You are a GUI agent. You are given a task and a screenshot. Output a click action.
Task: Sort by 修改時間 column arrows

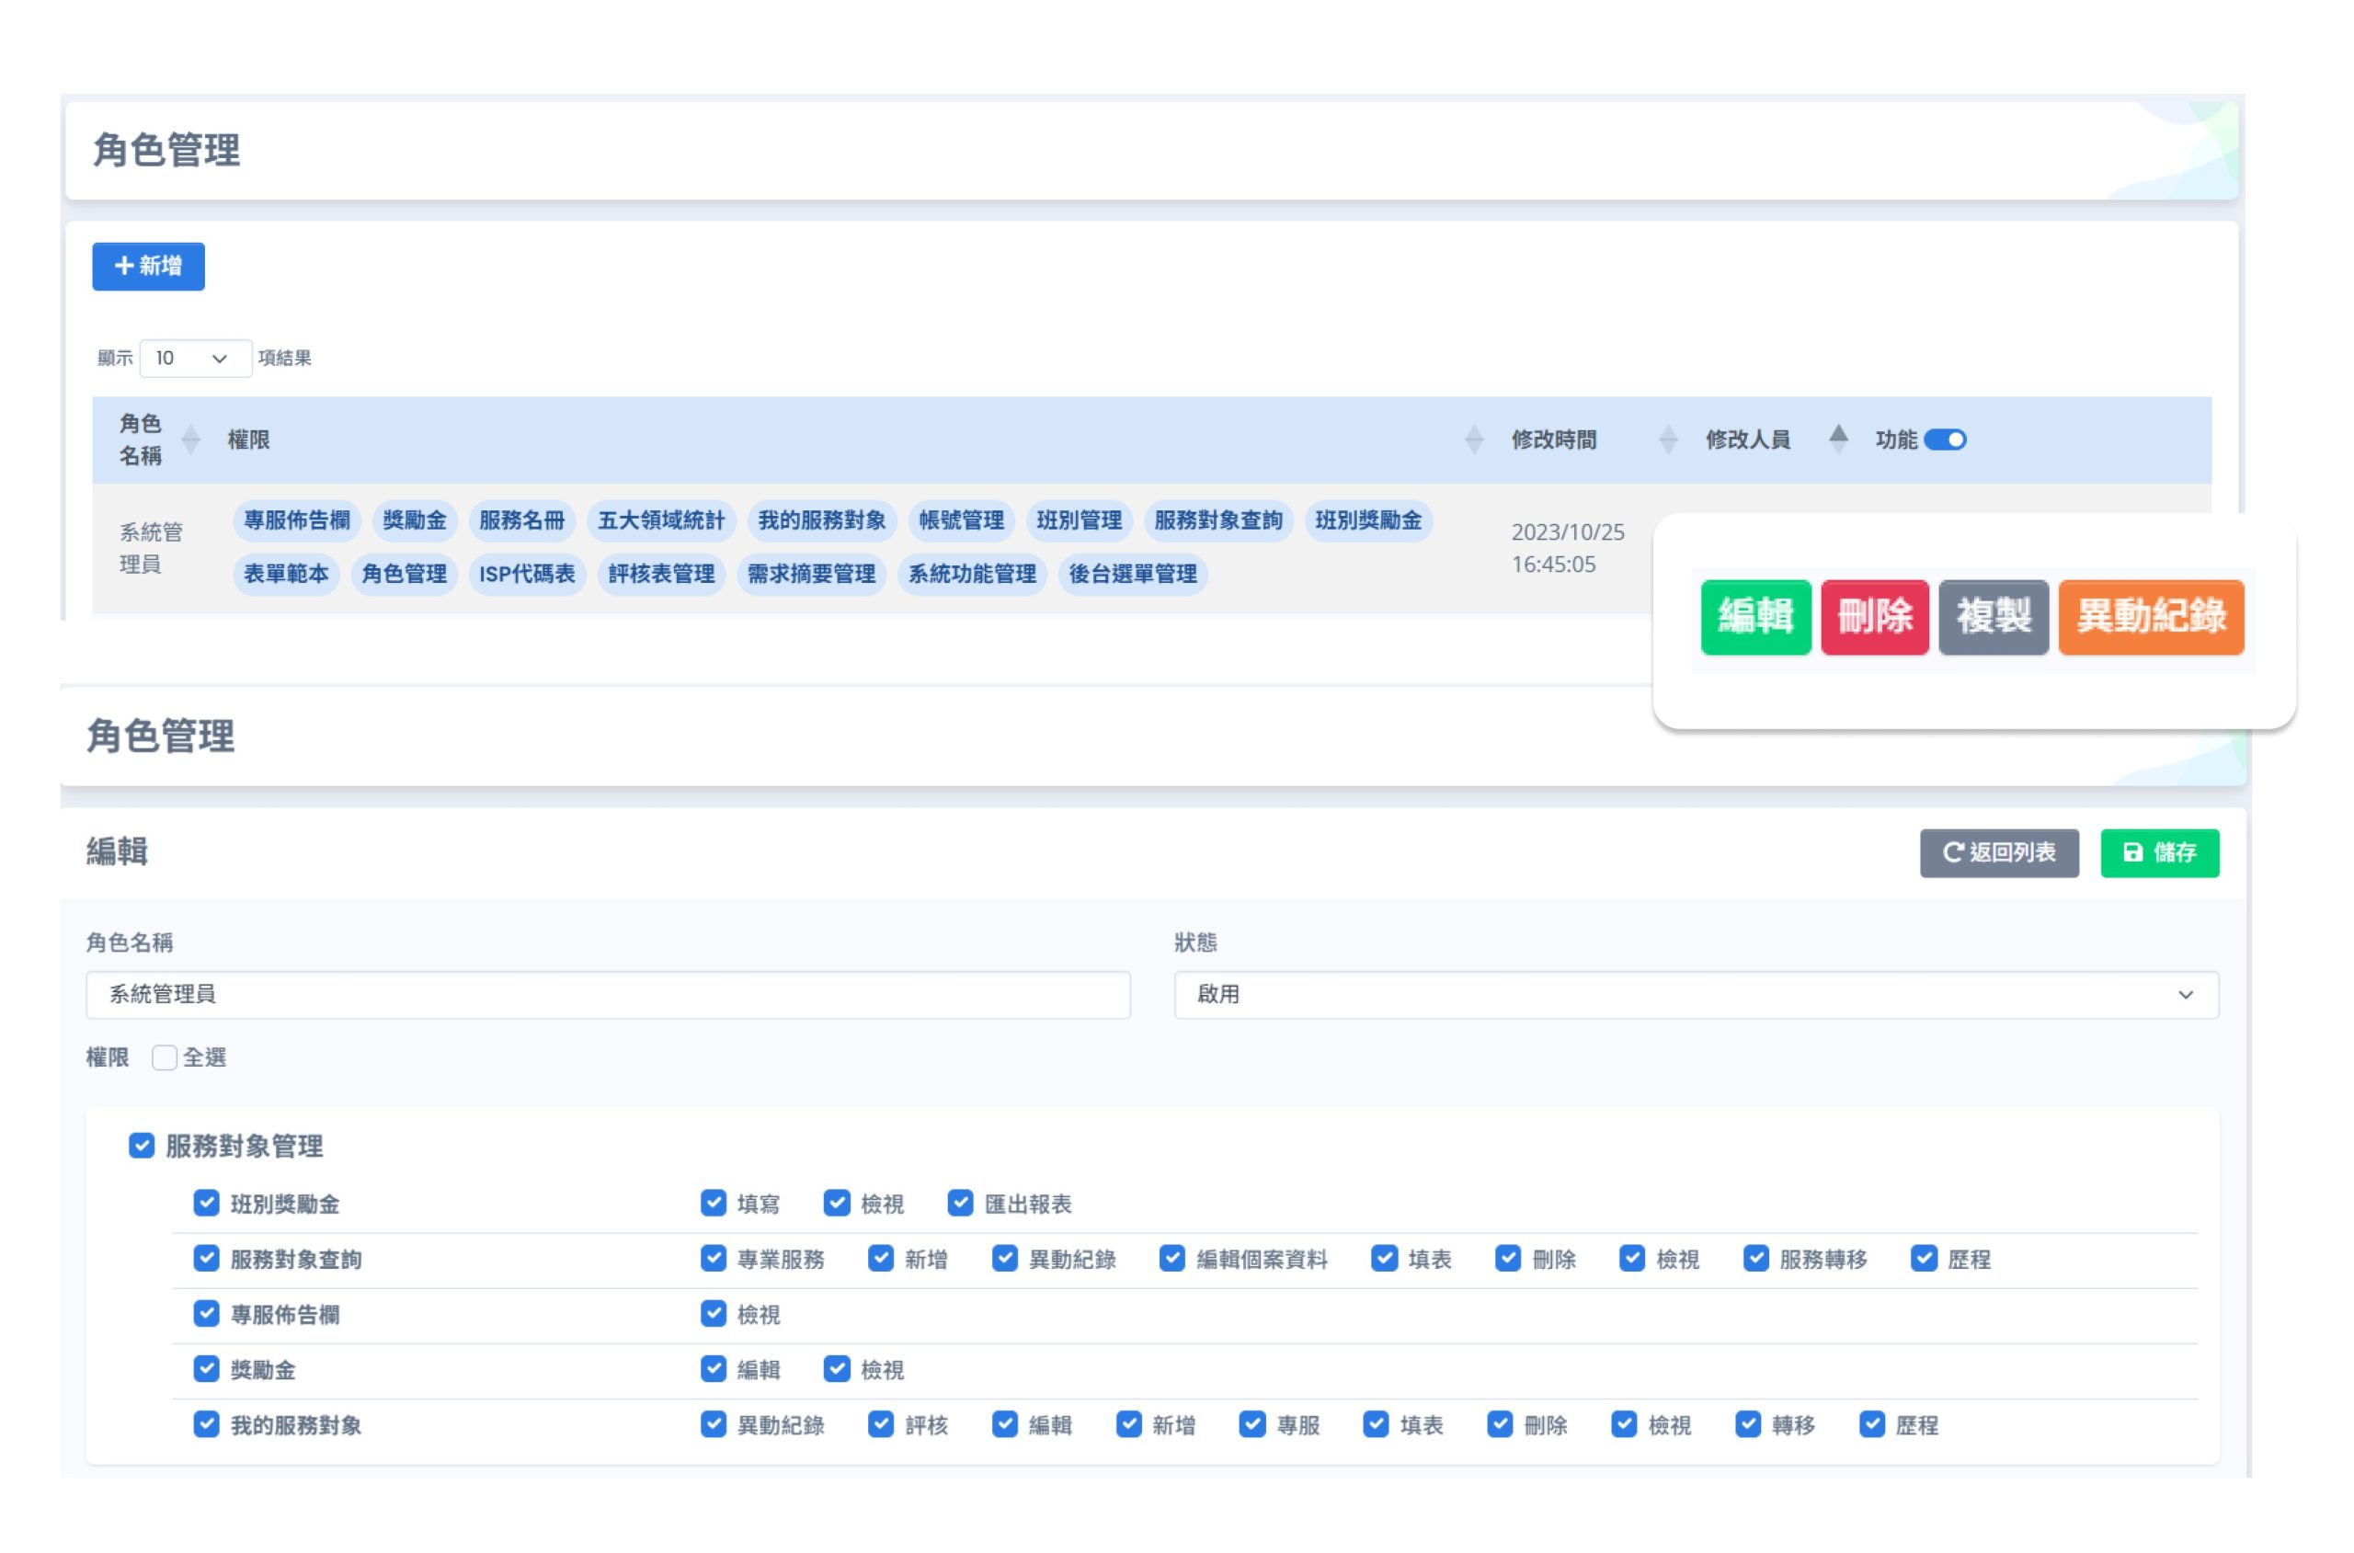[1667, 440]
